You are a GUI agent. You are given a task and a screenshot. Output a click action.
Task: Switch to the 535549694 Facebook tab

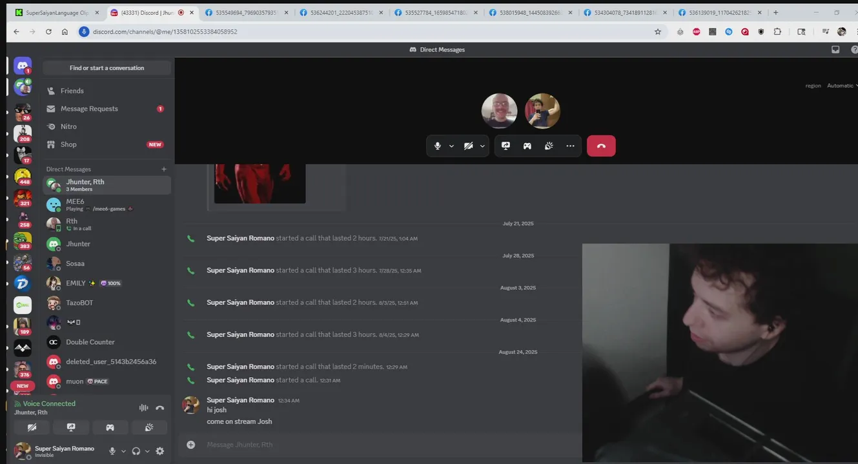click(x=246, y=12)
